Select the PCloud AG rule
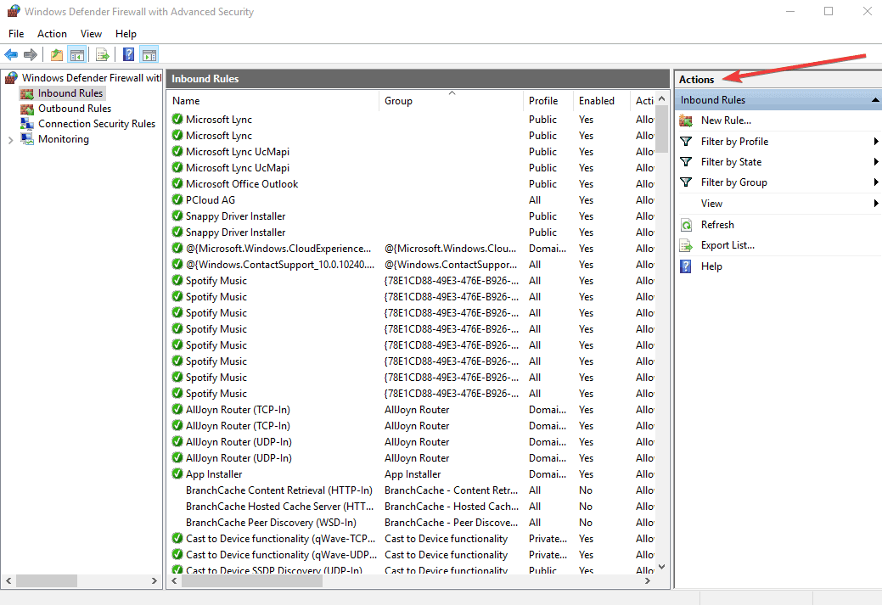Screen dimensions: 882x605 point(211,200)
